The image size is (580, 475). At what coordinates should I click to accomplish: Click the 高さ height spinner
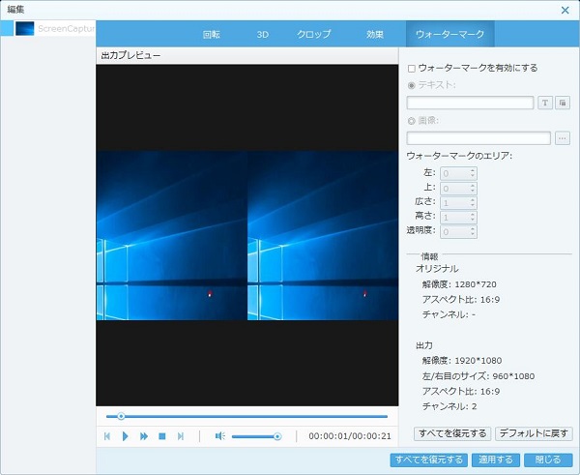(x=458, y=218)
